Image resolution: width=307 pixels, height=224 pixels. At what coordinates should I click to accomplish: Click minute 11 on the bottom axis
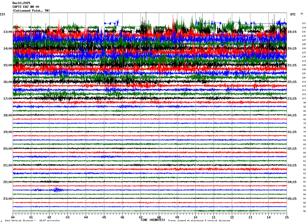tap(214, 217)
